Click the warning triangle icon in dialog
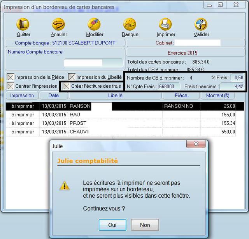This screenshot has width=249, height=239. [65, 186]
